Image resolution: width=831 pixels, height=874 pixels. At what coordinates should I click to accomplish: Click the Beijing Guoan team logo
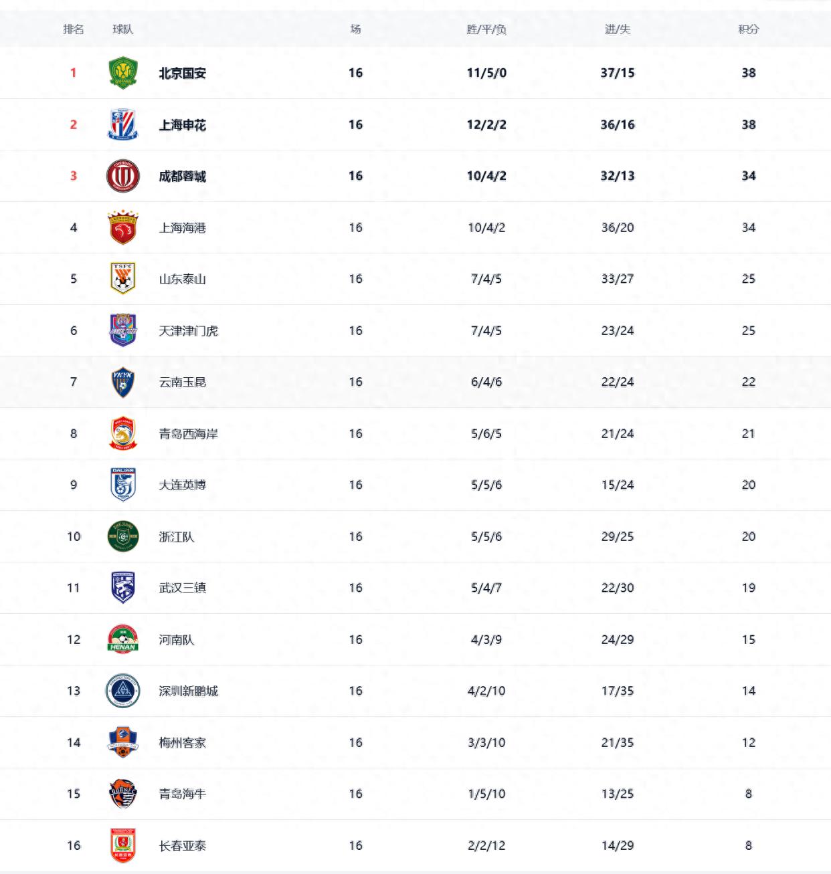(x=123, y=73)
